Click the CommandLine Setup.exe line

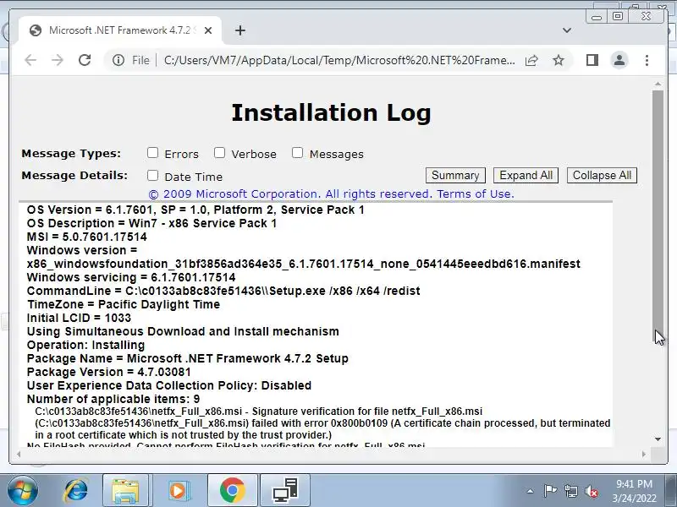coord(223,291)
